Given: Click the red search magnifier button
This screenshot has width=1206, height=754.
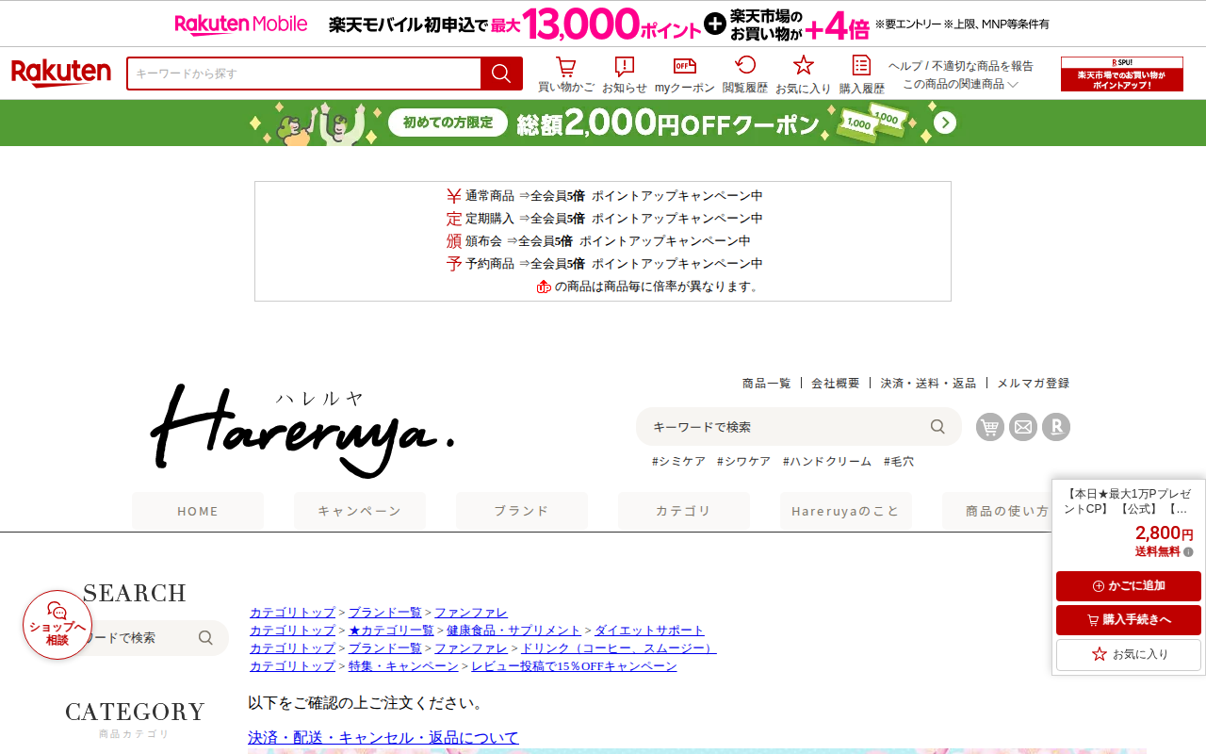Looking at the screenshot, I should [501, 74].
